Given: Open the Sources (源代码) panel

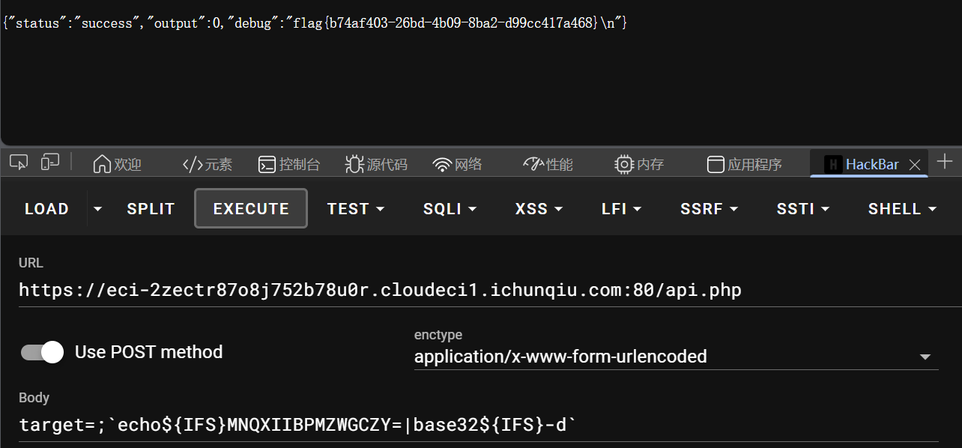Looking at the screenshot, I should [x=376, y=165].
